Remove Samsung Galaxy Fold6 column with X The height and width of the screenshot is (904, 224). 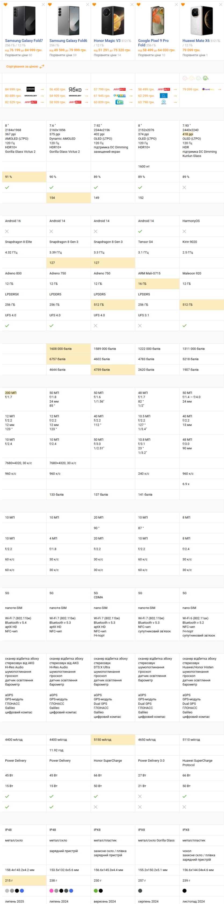[x=87, y=5]
